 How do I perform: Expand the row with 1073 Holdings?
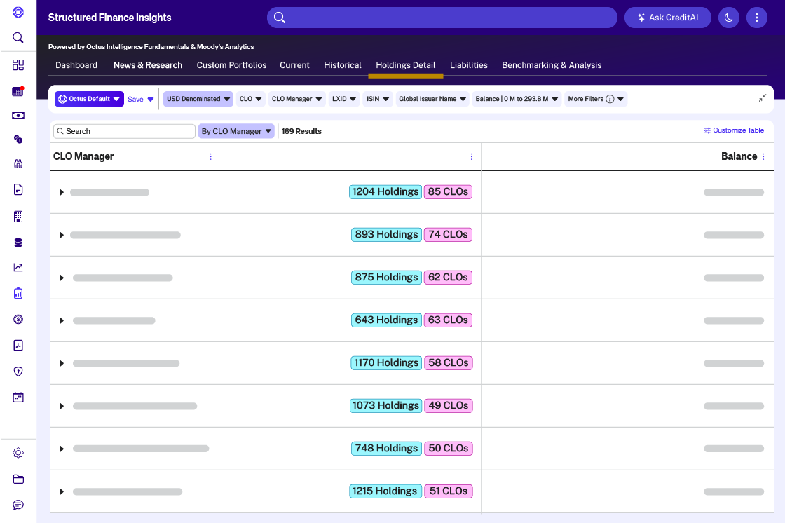(61, 406)
